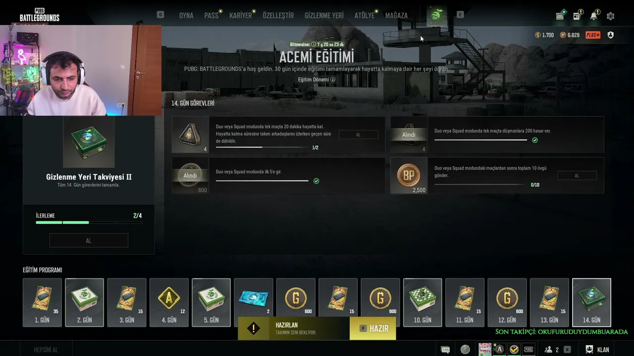Switch to the ATÖLYE tab

(x=365, y=15)
